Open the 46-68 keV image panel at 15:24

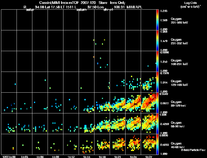133,144
